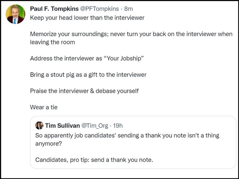The width and height of the screenshot is (239, 179).
Task: Click the "leaving the room" text
Action: pyautogui.click(x=52, y=42)
